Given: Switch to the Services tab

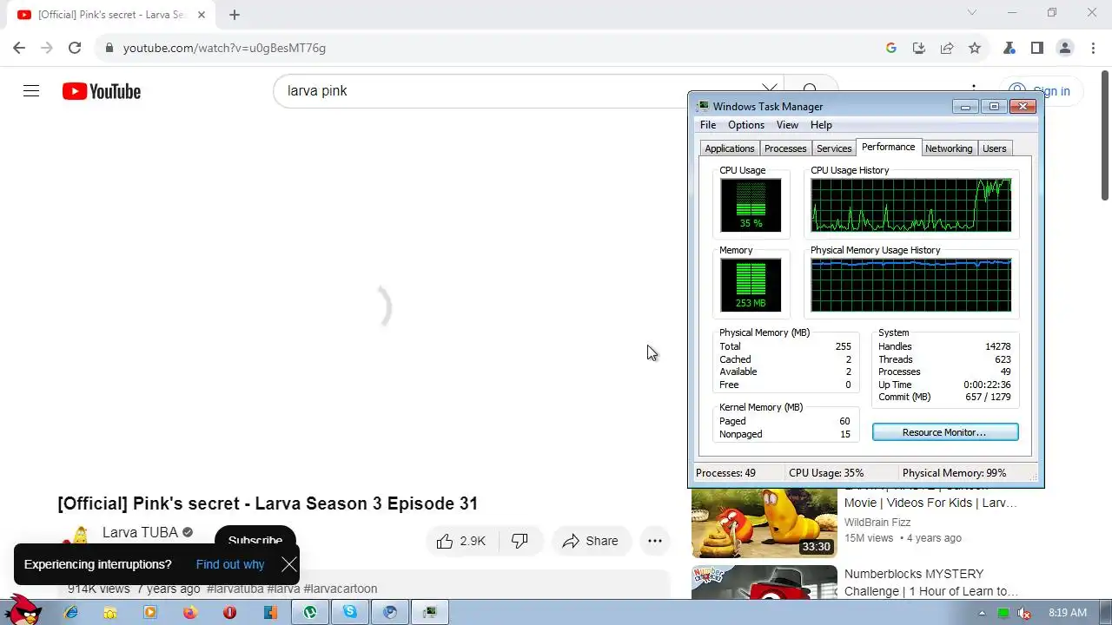Looking at the screenshot, I should (834, 148).
